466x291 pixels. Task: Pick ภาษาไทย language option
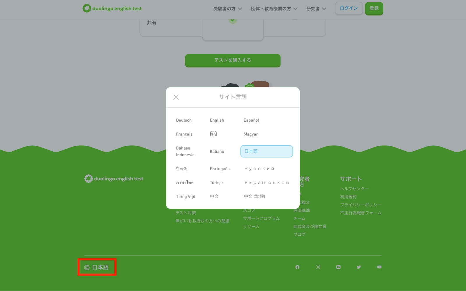(185, 183)
